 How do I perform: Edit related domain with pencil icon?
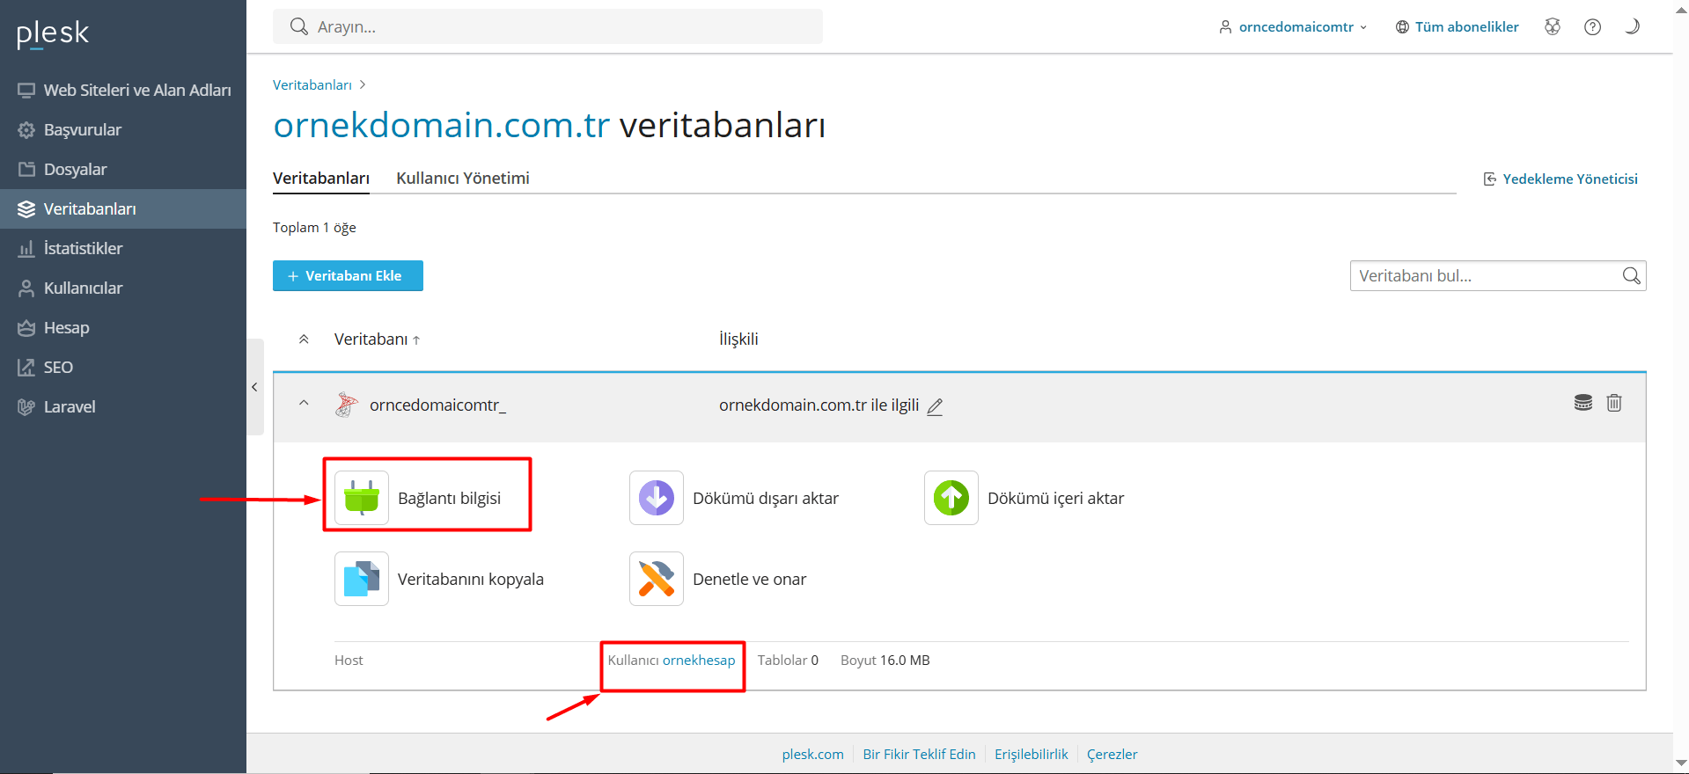(x=935, y=406)
